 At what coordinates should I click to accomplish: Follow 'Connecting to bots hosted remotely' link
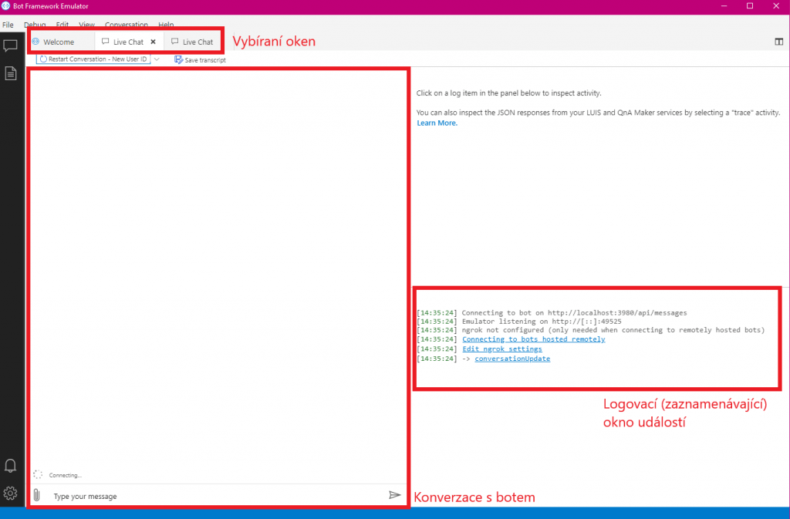[x=533, y=339]
